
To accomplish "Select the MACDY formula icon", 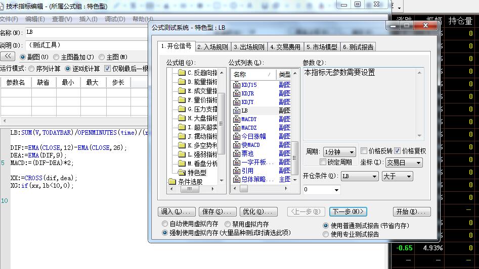I will pos(236,119).
